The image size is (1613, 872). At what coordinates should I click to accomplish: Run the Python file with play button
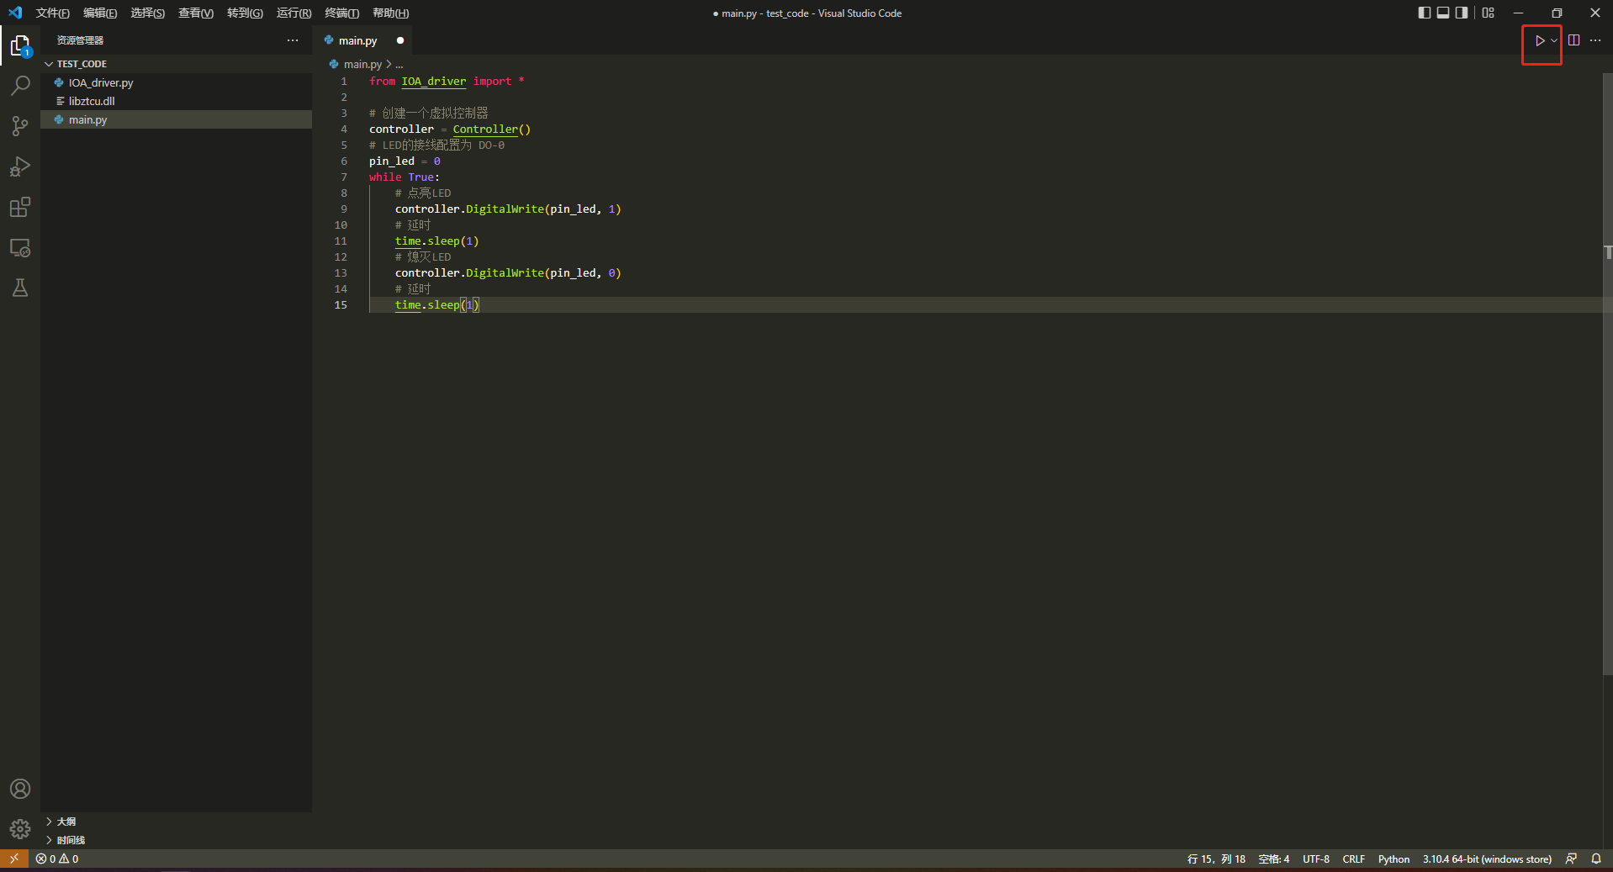click(x=1539, y=40)
